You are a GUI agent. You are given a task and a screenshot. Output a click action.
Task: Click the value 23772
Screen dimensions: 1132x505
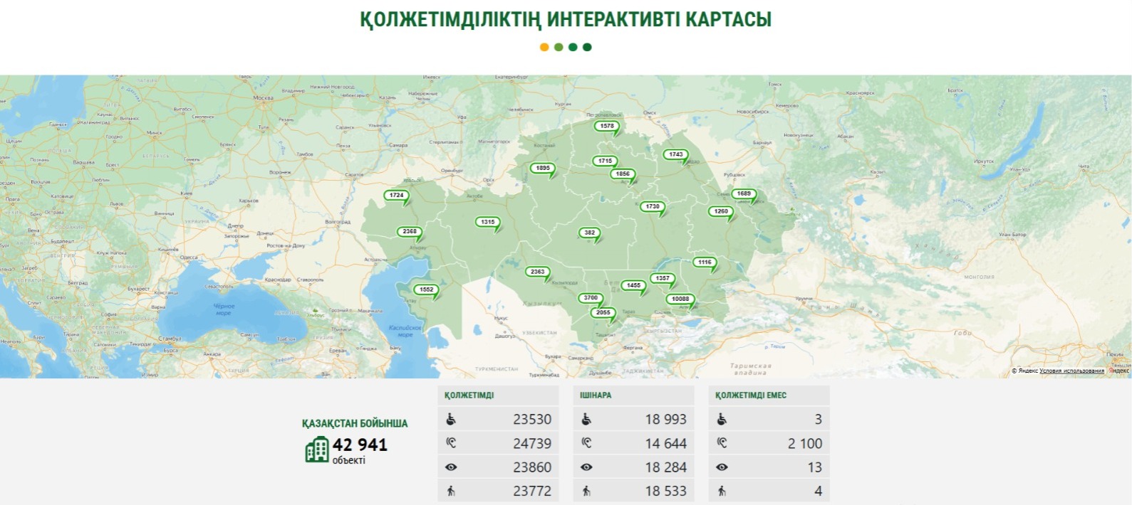point(532,491)
